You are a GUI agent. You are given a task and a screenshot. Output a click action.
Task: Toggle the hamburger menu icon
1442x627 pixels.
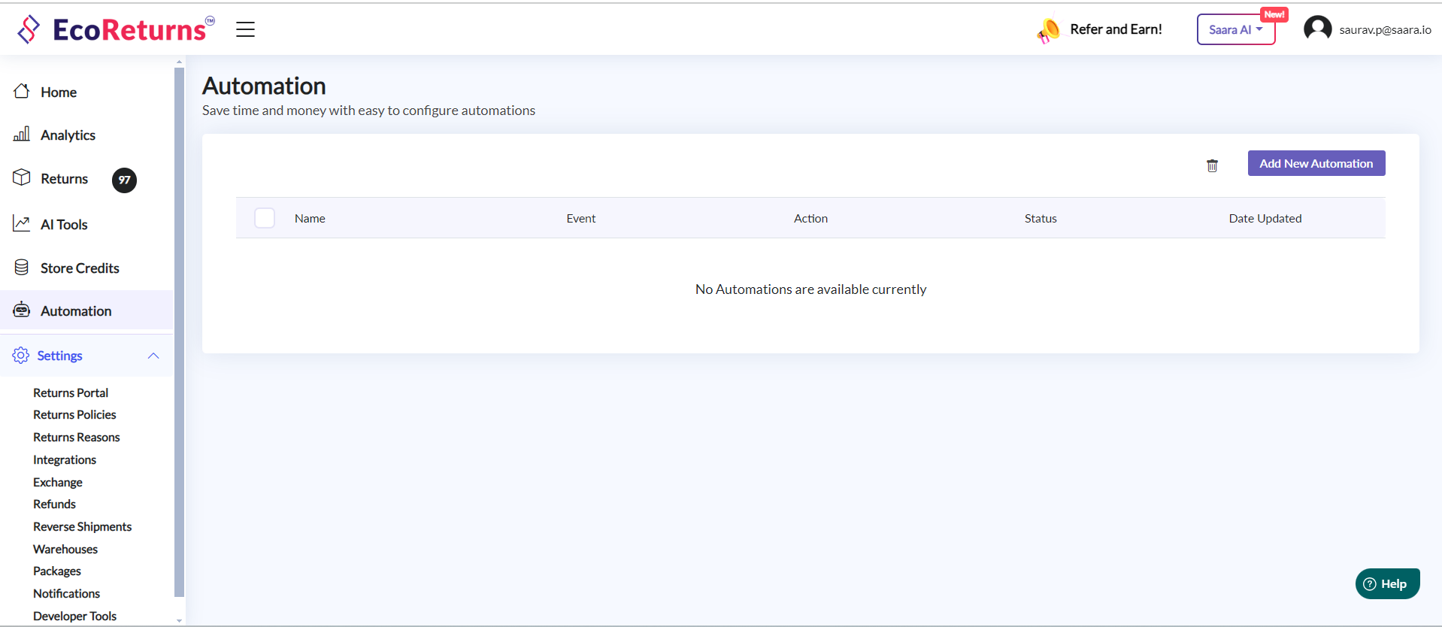pyautogui.click(x=245, y=29)
